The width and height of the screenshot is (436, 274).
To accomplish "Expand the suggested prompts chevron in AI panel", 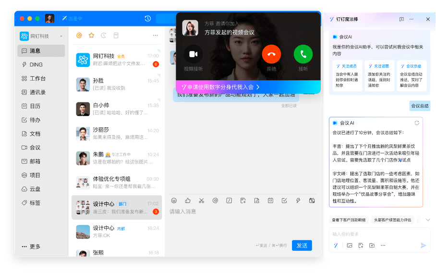I will tap(428, 220).
